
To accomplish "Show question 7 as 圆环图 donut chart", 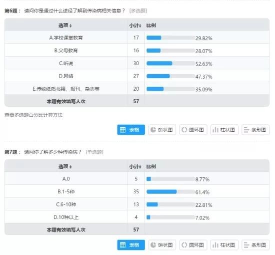I will (193, 245).
